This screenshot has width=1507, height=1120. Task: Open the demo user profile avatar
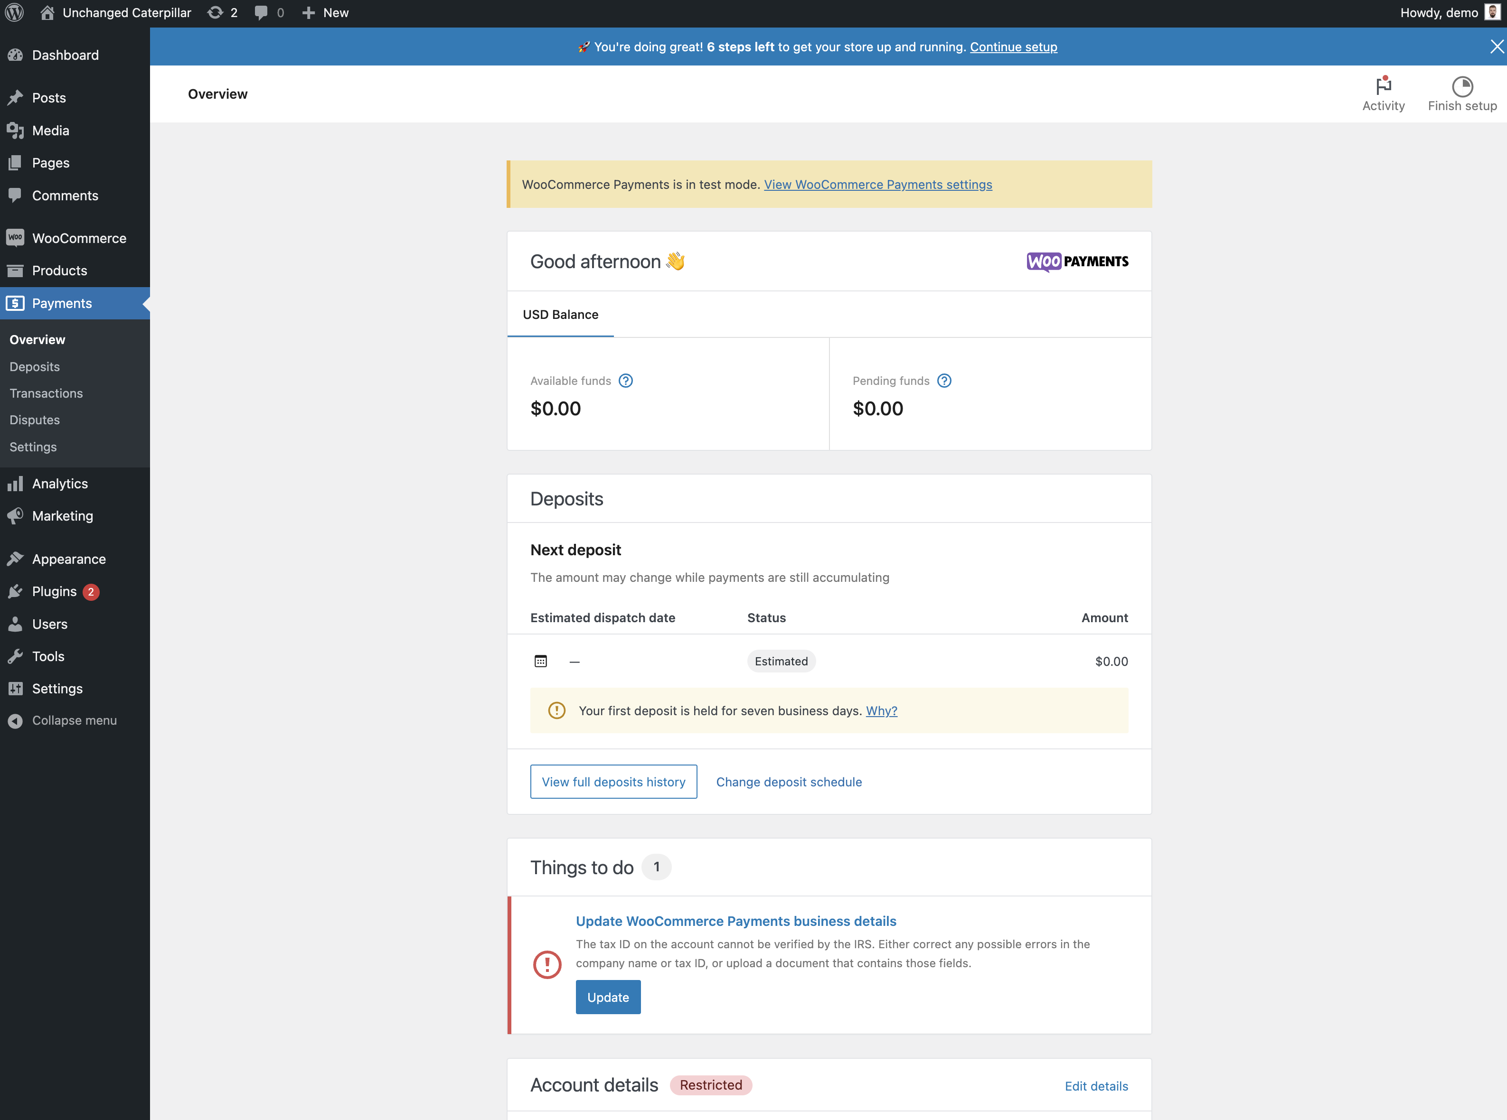(1491, 12)
